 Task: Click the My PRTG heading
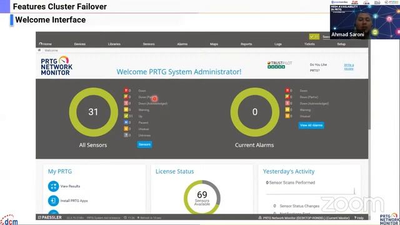[60, 171]
